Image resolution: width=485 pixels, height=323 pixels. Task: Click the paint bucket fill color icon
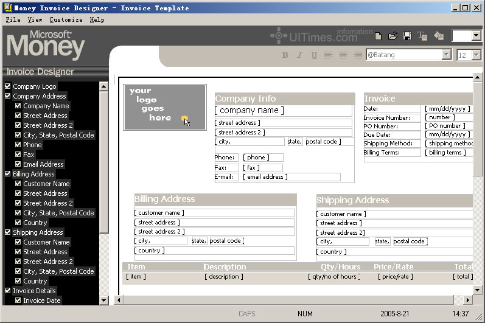point(439,36)
